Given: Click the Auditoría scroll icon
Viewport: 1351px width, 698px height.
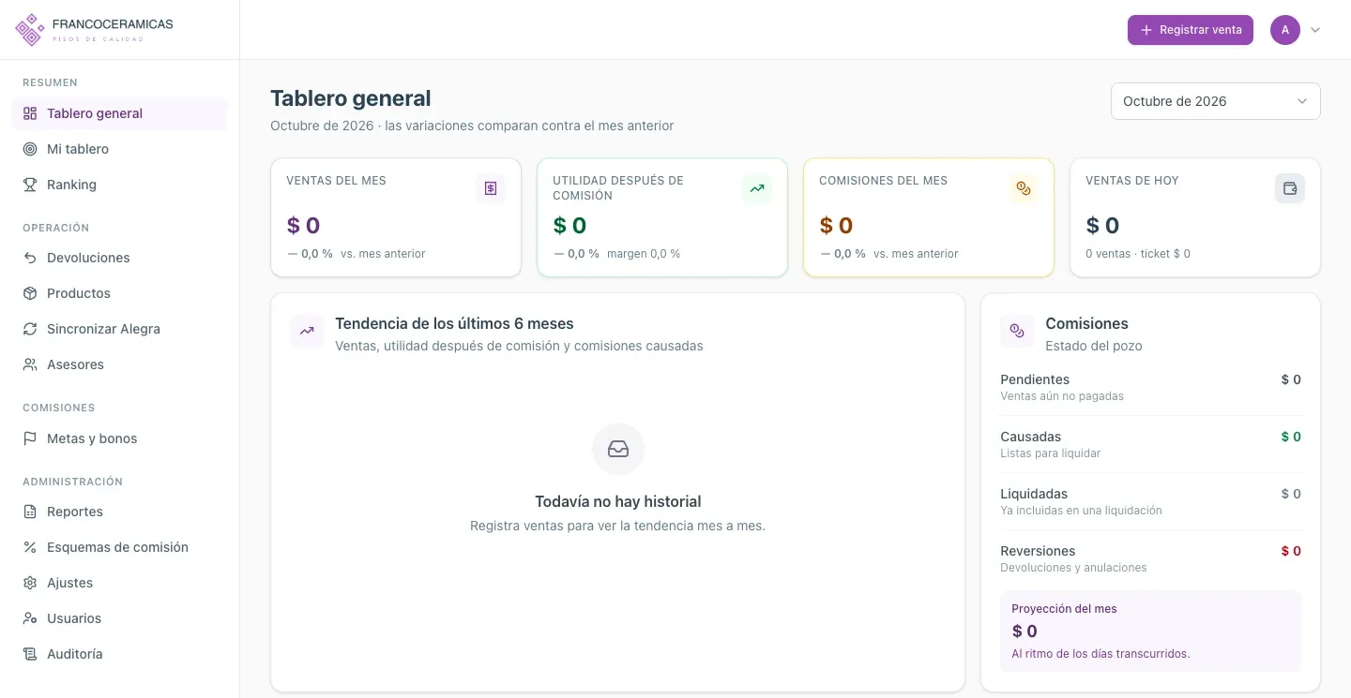Looking at the screenshot, I should point(30,654).
